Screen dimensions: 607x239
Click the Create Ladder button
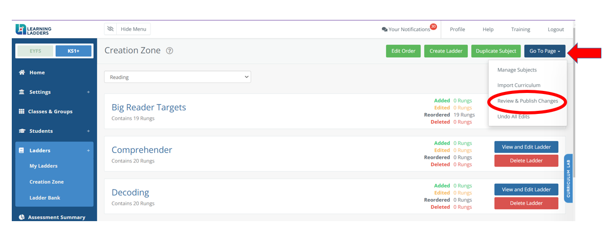coord(445,51)
